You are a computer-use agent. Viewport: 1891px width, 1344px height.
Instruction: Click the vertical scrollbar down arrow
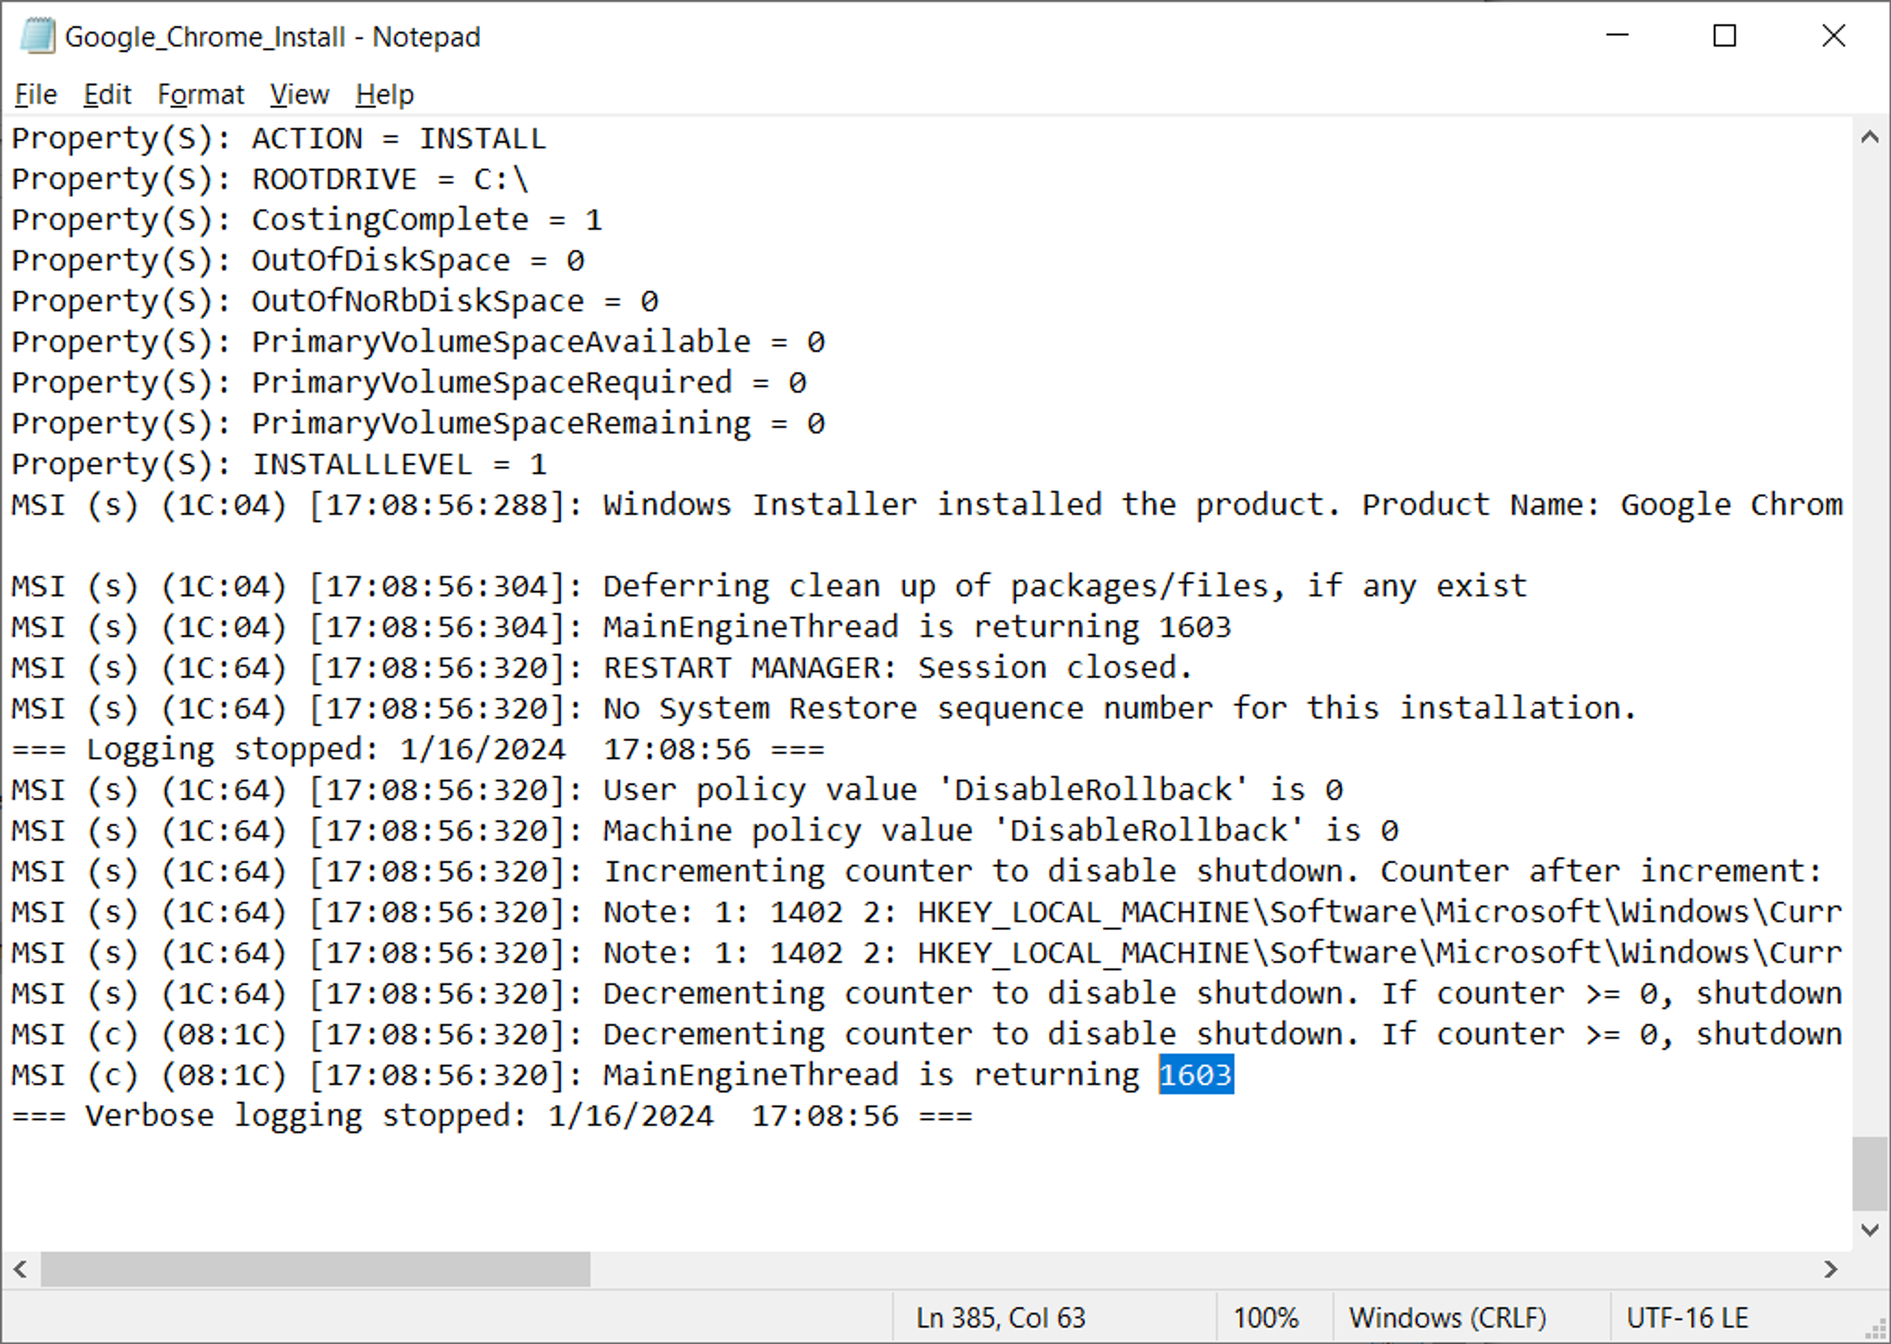(x=1869, y=1231)
